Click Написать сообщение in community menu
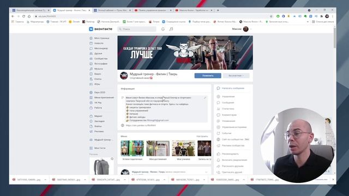 point(230,88)
